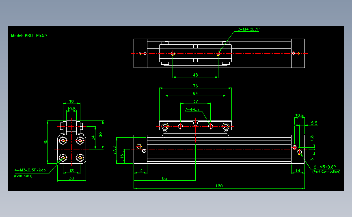Select the '180' overall length dimension

tap(219, 186)
